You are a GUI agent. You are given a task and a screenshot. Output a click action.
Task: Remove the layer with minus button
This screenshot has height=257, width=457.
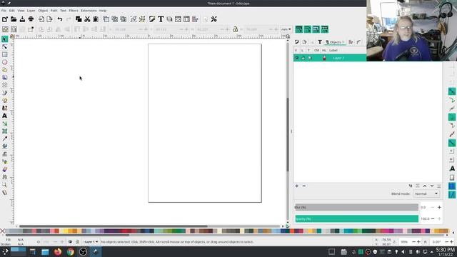tap(304, 186)
